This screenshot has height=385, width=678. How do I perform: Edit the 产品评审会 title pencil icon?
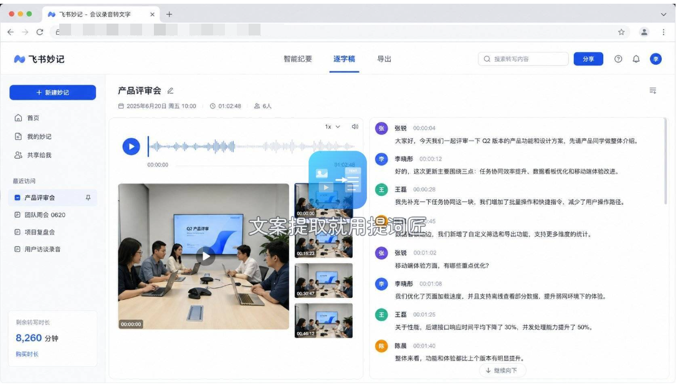(170, 91)
